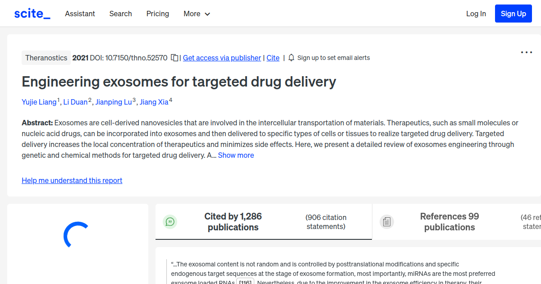Click the Log In option
The height and width of the screenshot is (284, 541).
476,14
